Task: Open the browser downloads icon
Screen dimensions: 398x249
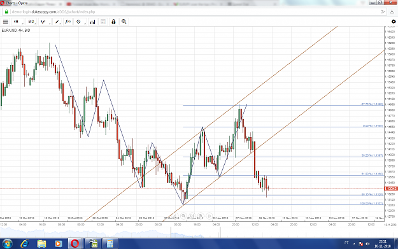Action: coord(392,11)
